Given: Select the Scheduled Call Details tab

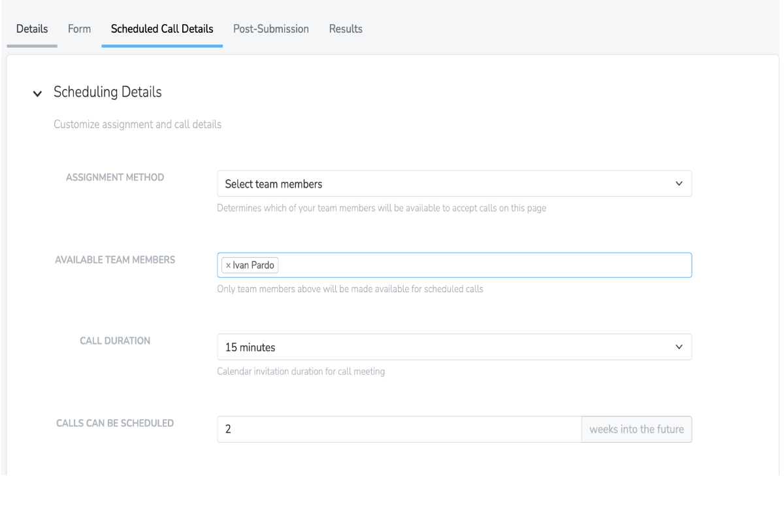Looking at the screenshot, I should 162,29.
